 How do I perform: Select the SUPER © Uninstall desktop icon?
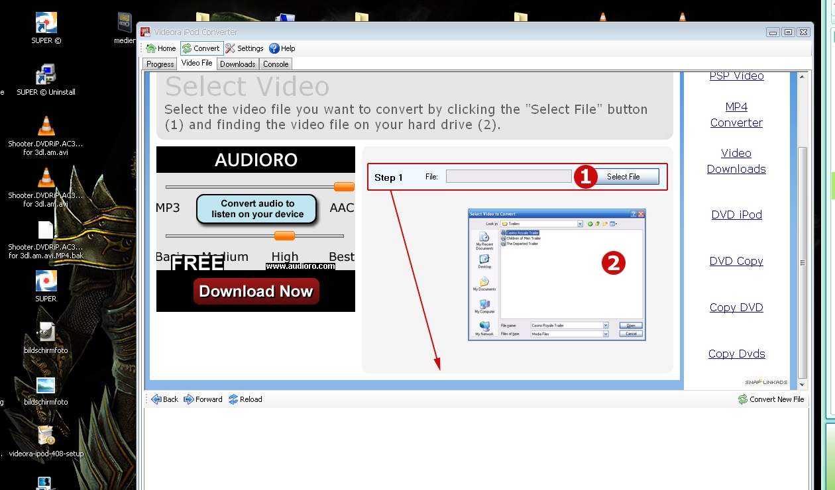click(x=46, y=80)
